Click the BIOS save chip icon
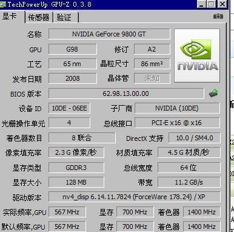This screenshot has width=234, height=232. tap(213, 93)
